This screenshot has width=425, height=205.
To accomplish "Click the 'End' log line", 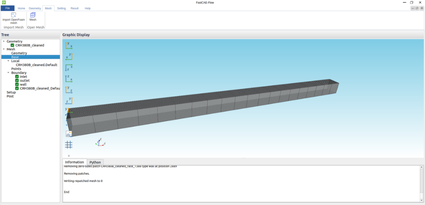I will click(67, 192).
